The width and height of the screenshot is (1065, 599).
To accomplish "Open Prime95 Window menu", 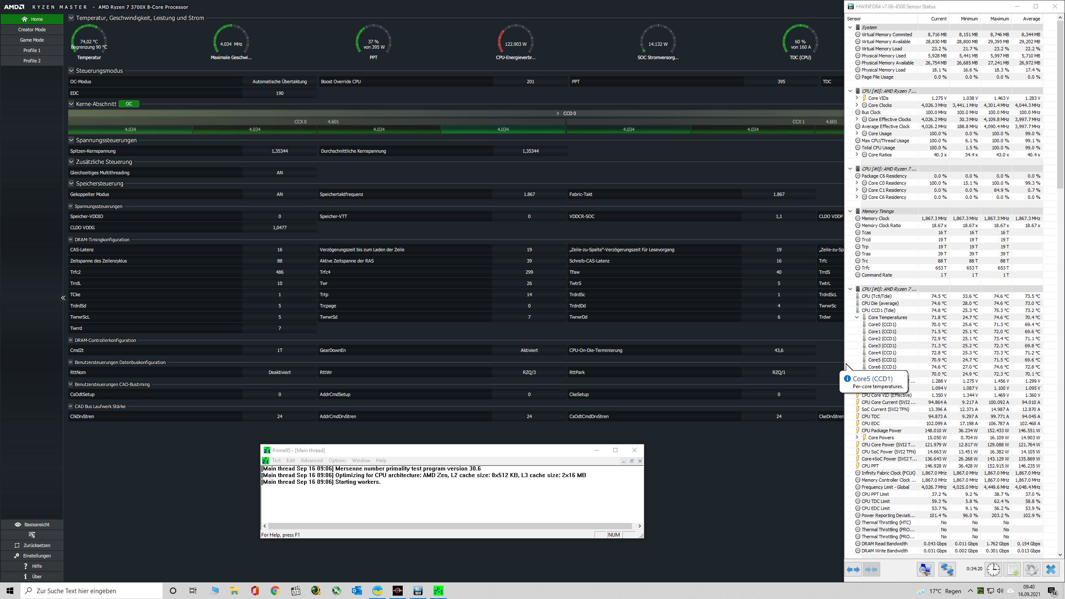I will pos(361,460).
